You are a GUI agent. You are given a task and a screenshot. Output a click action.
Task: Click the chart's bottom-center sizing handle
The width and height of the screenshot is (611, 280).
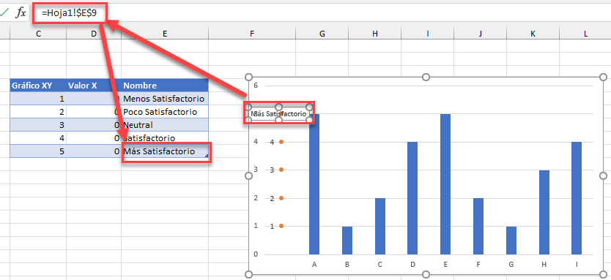tap(426, 274)
